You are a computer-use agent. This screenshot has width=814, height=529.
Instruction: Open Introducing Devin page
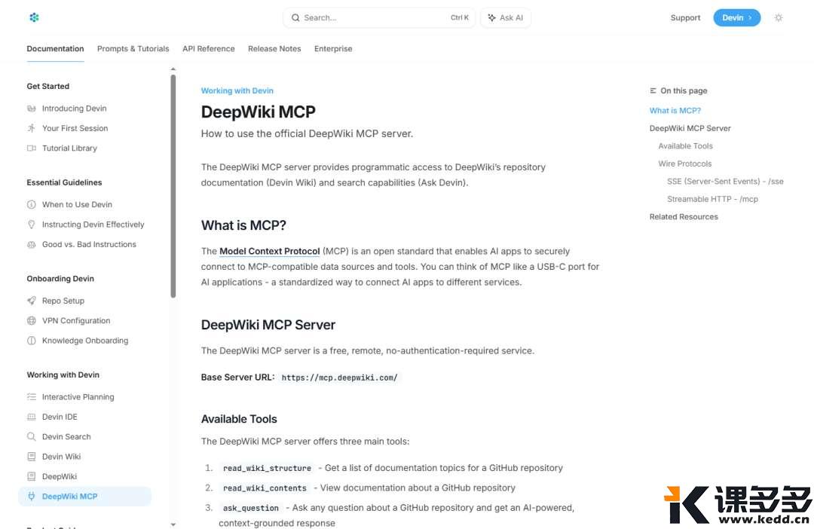(74, 109)
